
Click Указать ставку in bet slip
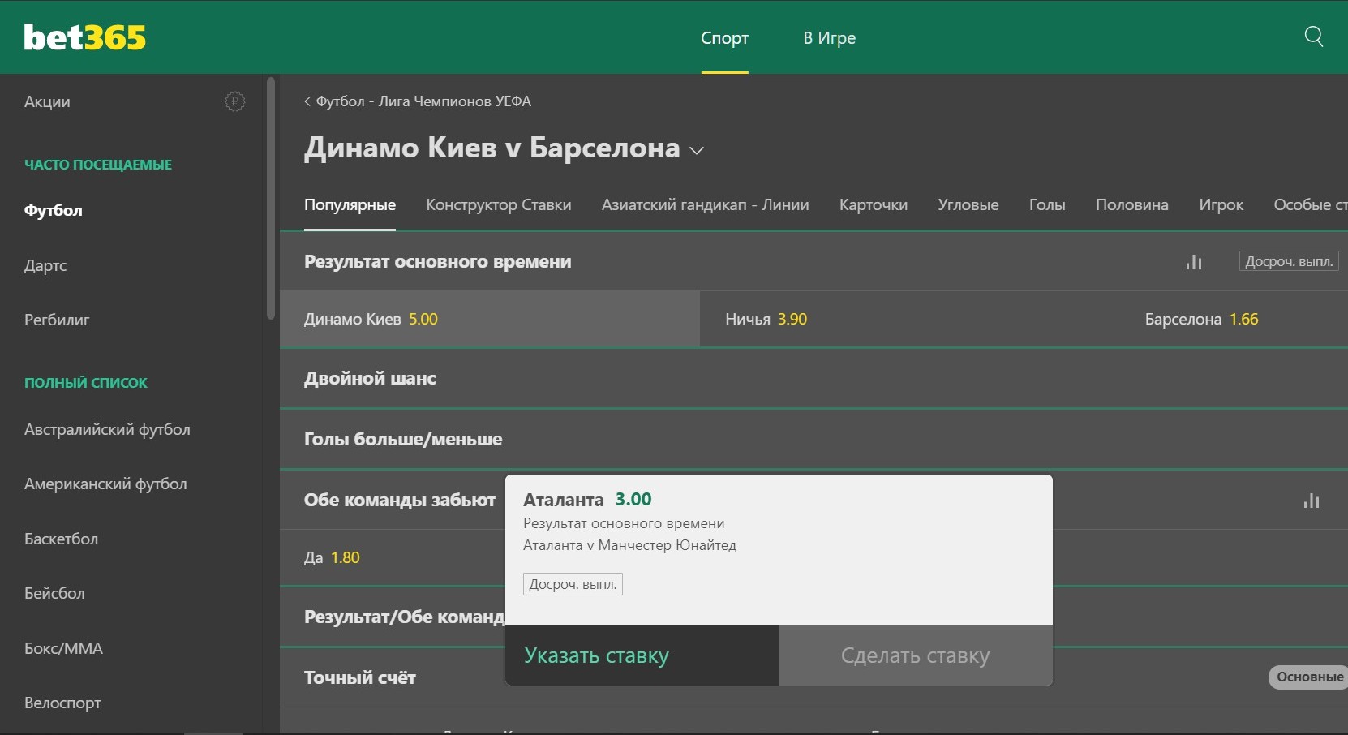[642, 655]
